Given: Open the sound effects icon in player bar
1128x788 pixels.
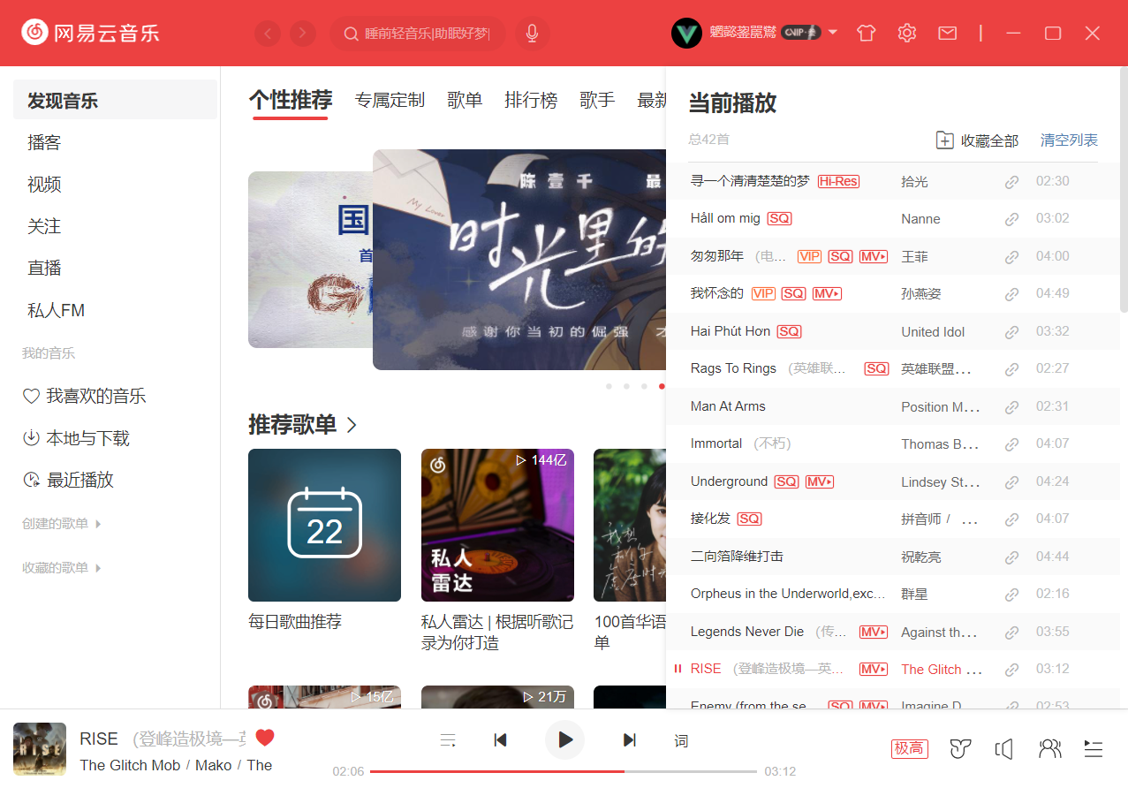Looking at the screenshot, I should [960, 749].
